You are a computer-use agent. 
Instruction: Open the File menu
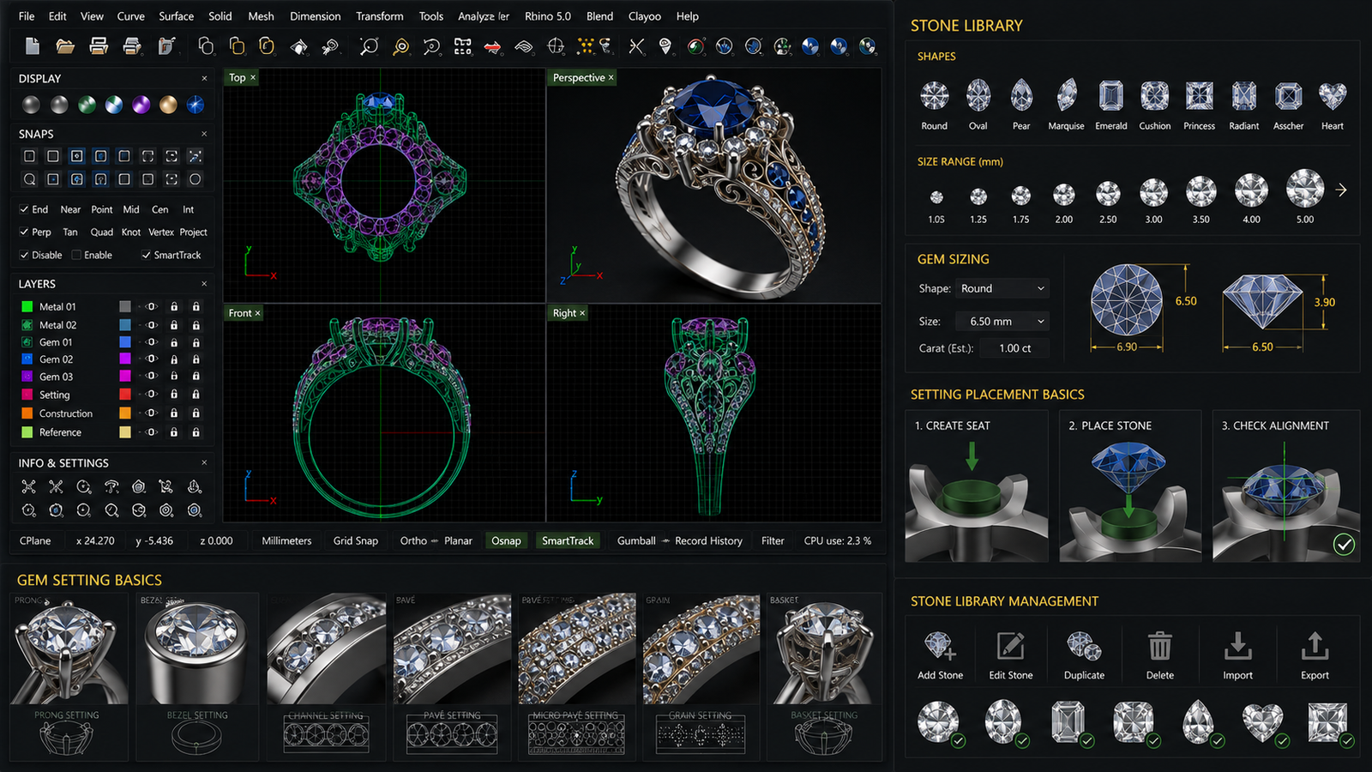[x=27, y=15]
